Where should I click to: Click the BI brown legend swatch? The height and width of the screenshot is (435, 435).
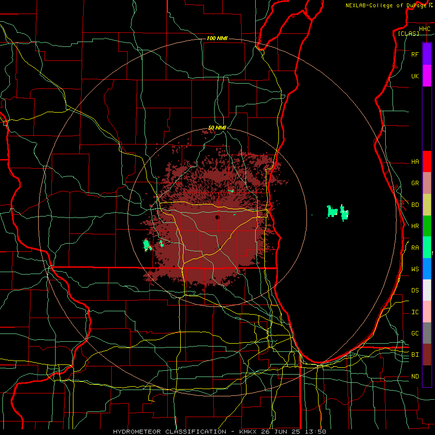point(427,355)
